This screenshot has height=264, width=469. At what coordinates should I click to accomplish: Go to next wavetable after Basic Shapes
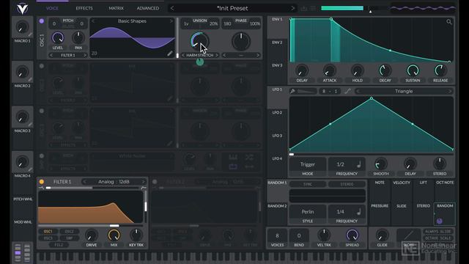click(171, 21)
